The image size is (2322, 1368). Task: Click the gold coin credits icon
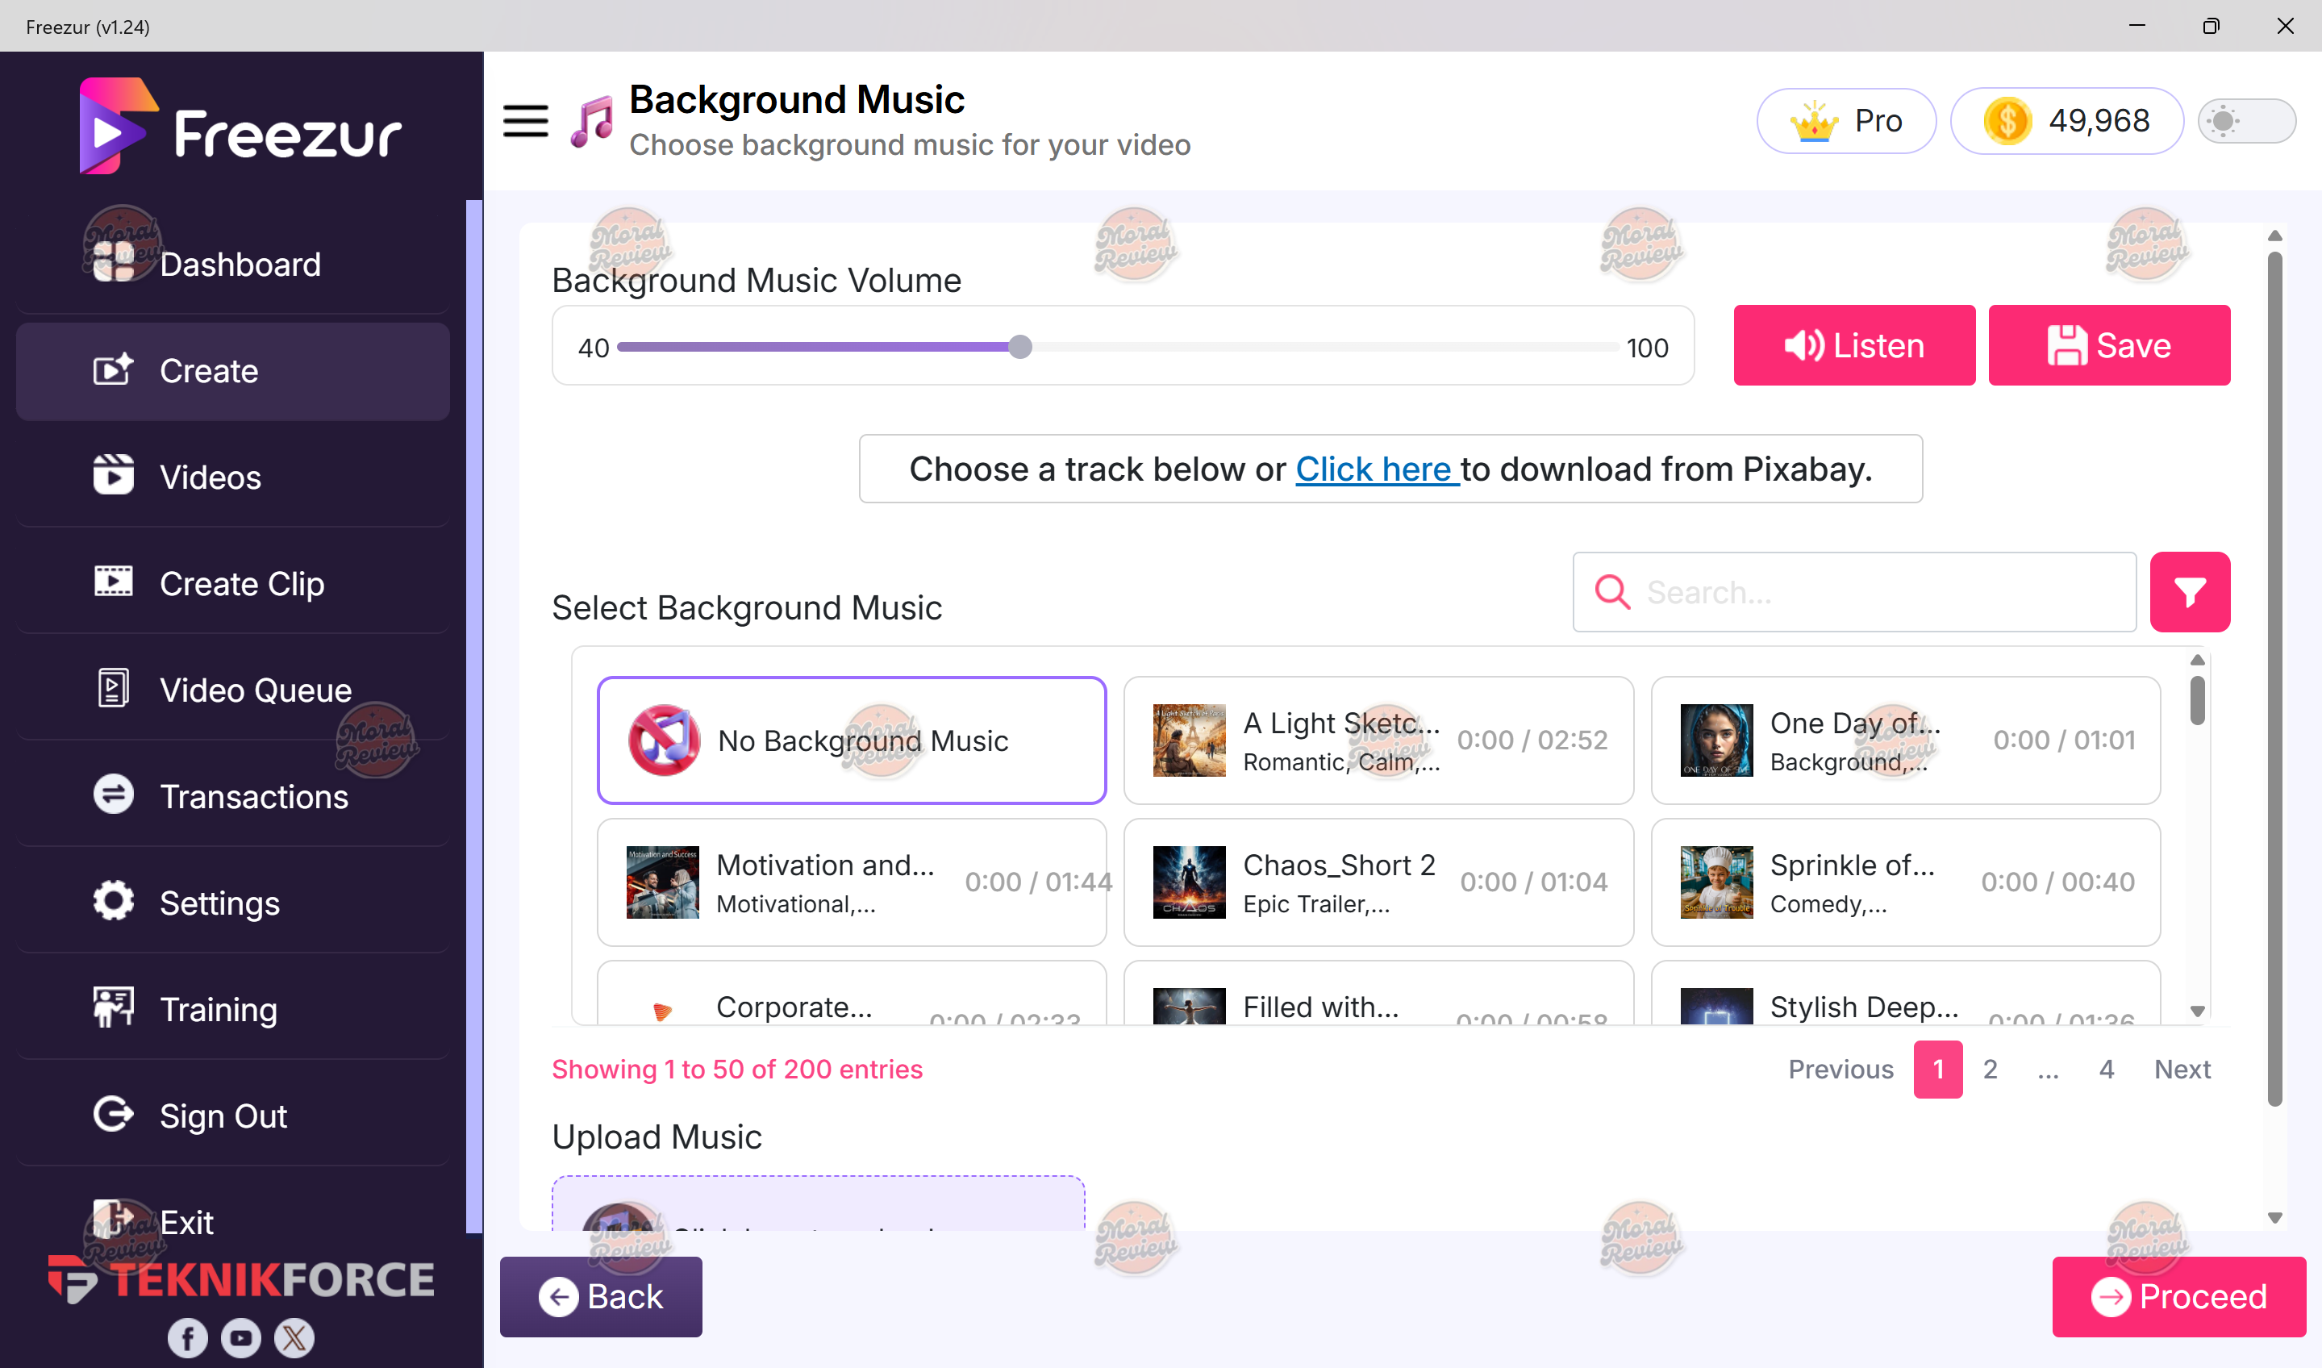click(2007, 121)
